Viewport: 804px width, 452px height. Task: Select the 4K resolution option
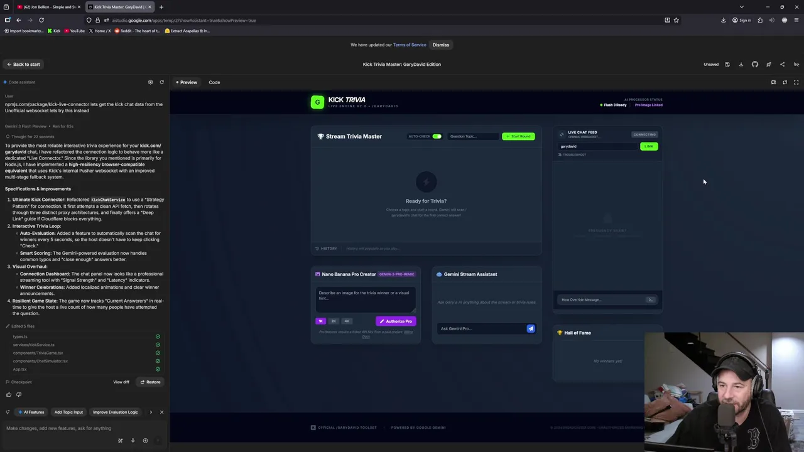(x=346, y=321)
